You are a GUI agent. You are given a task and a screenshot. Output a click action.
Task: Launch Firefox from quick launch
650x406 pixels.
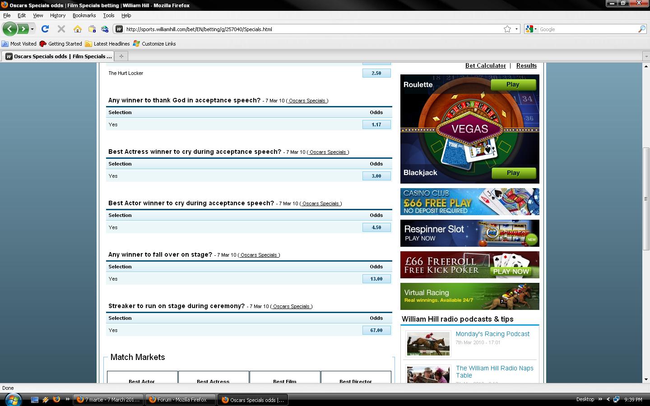56,399
